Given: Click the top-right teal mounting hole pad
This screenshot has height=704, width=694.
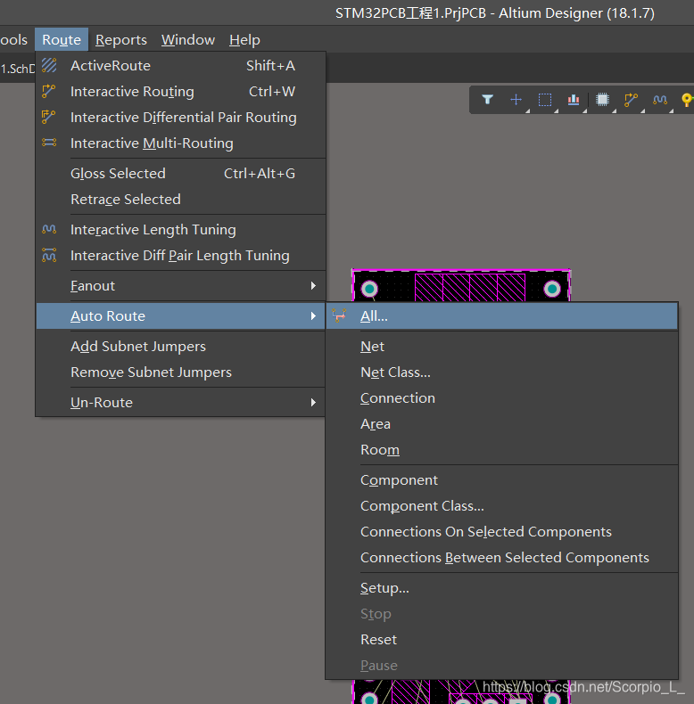Looking at the screenshot, I should tap(552, 289).
